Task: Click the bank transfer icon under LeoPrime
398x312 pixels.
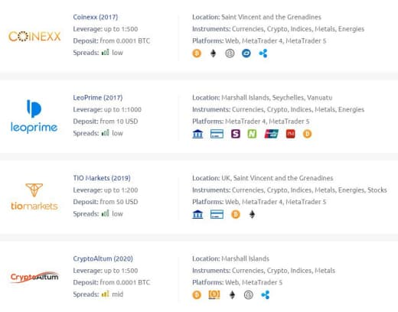Action: coord(197,134)
